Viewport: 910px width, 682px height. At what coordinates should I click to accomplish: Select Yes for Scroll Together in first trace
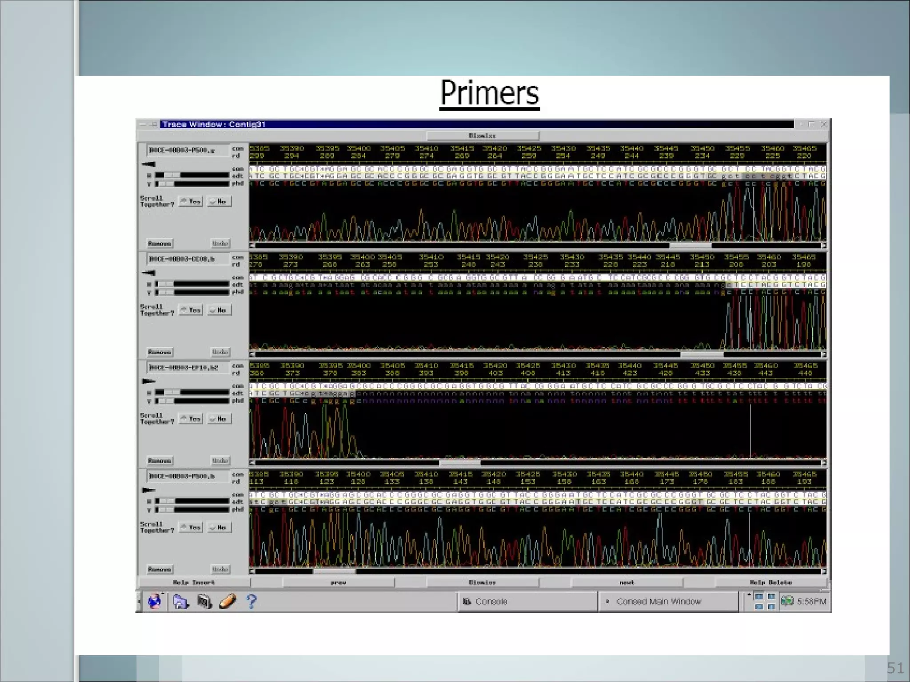[x=191, y=202]
